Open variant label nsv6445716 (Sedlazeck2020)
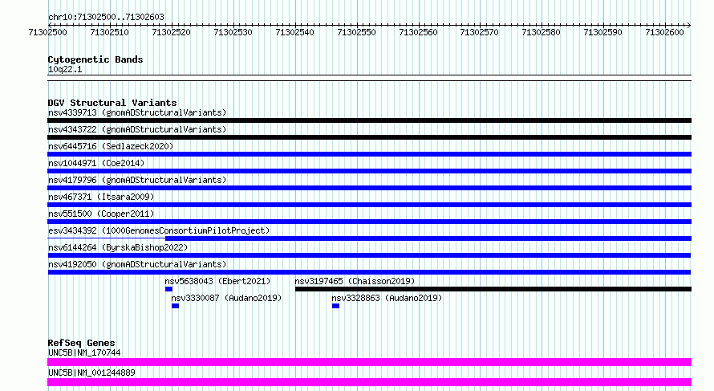714x391 pixels. tap(111, 146)
